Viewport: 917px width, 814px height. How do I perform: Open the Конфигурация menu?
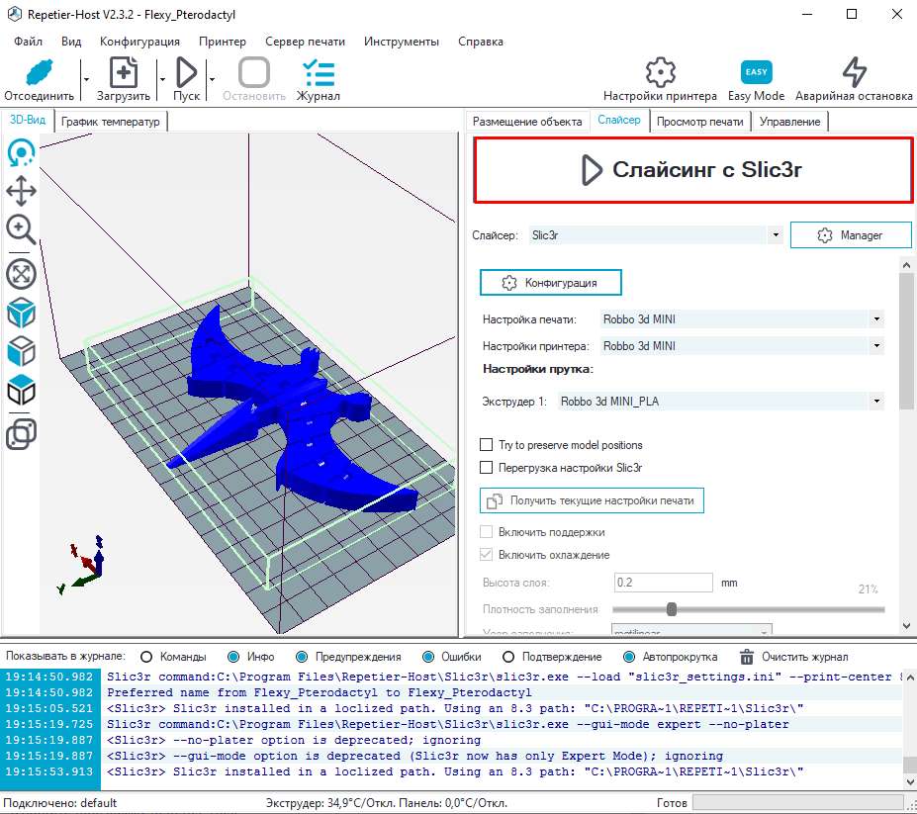139,42
